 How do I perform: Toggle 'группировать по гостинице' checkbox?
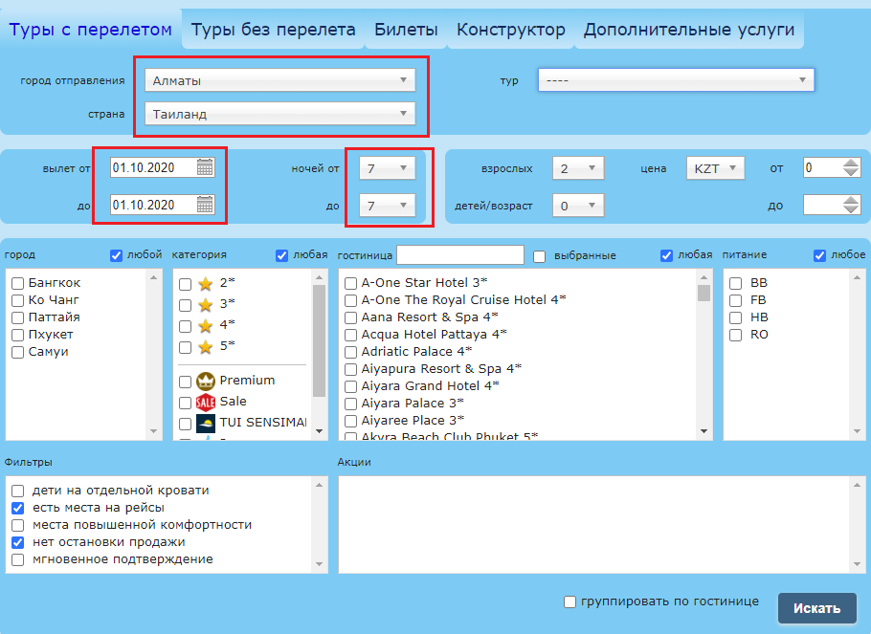(x=570, y=601)
